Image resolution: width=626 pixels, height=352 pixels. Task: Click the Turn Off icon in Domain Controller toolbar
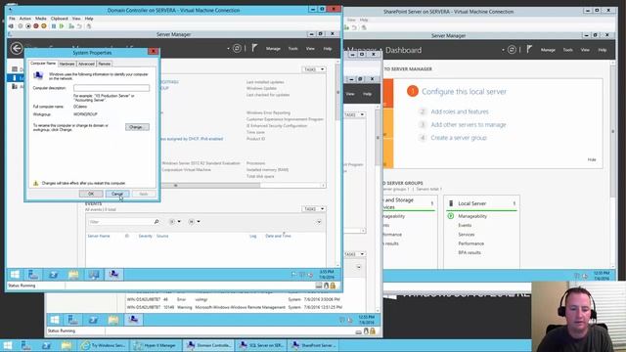(x=28, y=26)
